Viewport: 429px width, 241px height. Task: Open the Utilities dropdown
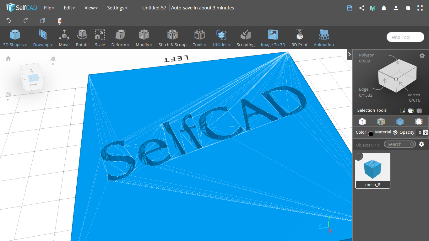pyautogui.click(x=221, y=38)
